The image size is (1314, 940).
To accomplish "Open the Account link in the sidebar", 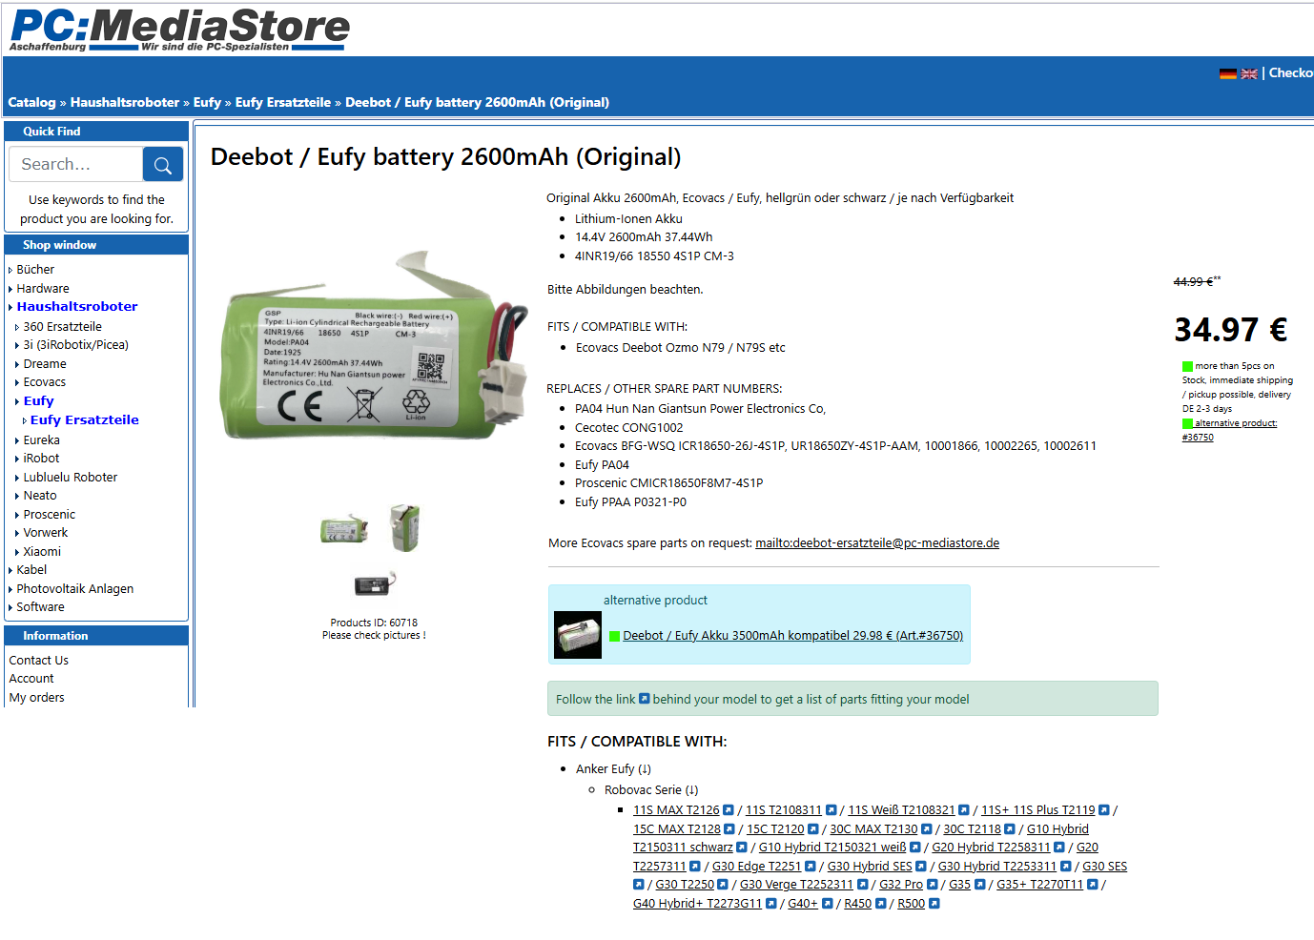I will coord(31,679).
